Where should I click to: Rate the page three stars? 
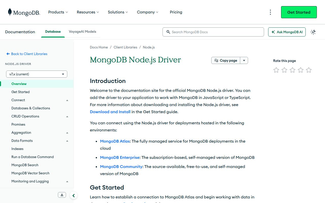292,70
